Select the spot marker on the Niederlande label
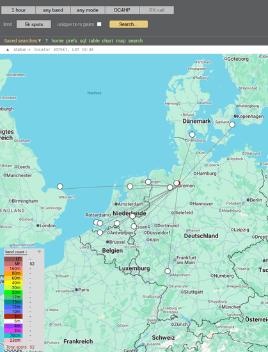This screenshot has width=268, height=352. tap(132, 216)
